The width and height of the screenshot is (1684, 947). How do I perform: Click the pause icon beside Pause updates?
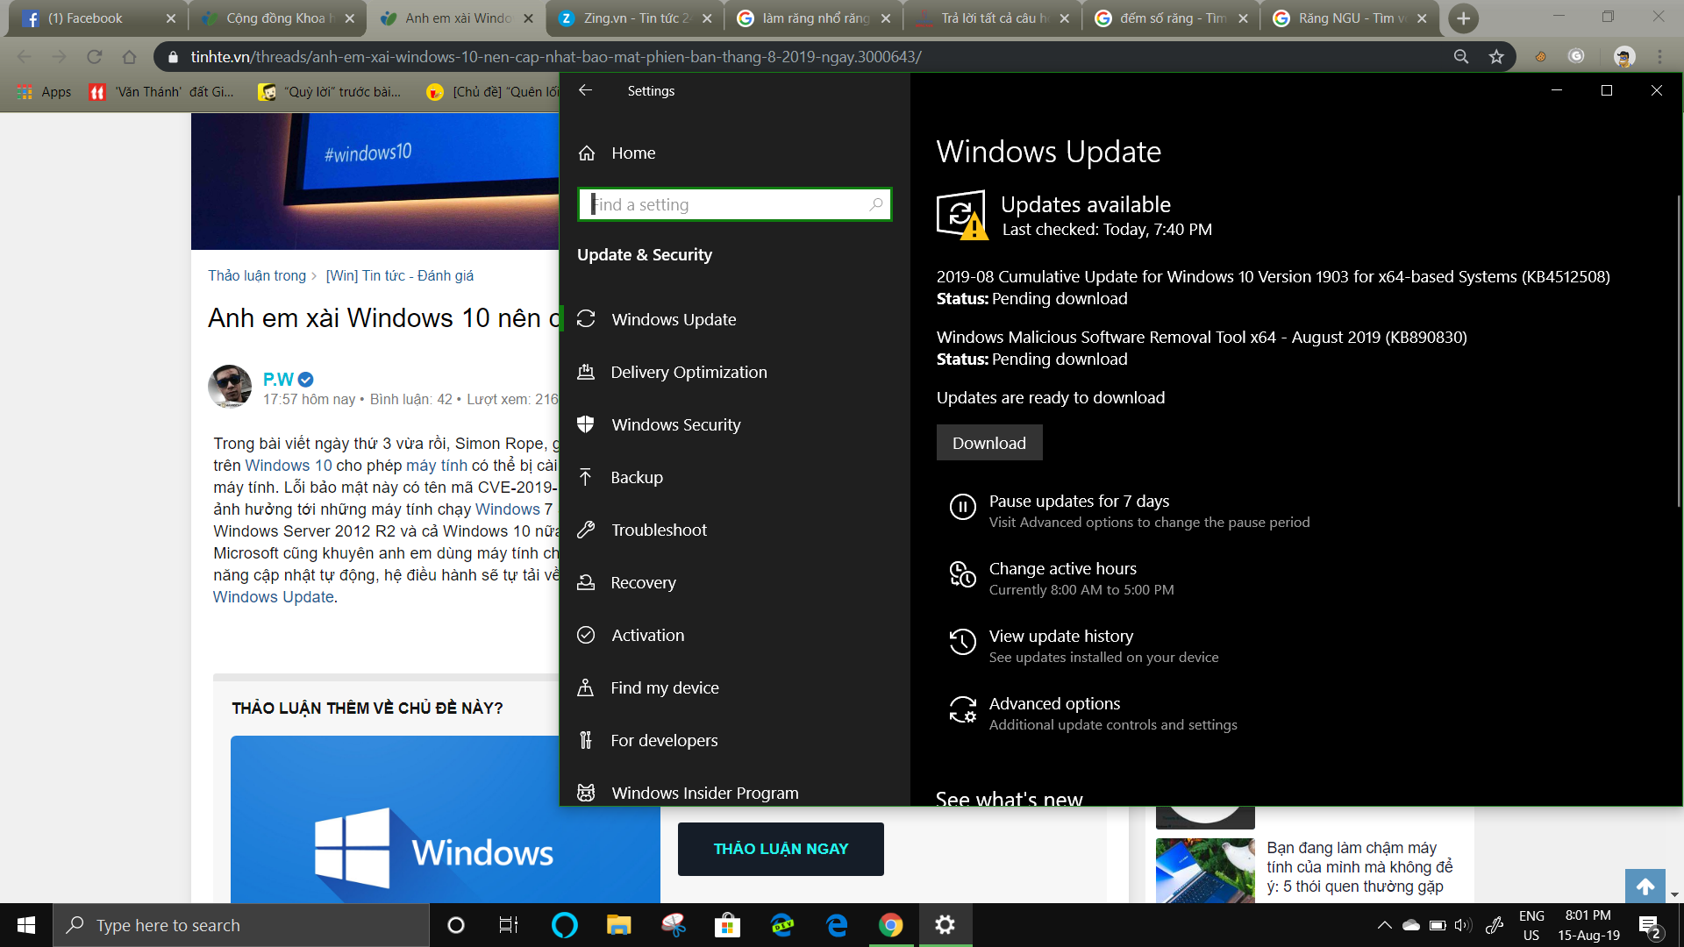(x=962, y=507)
